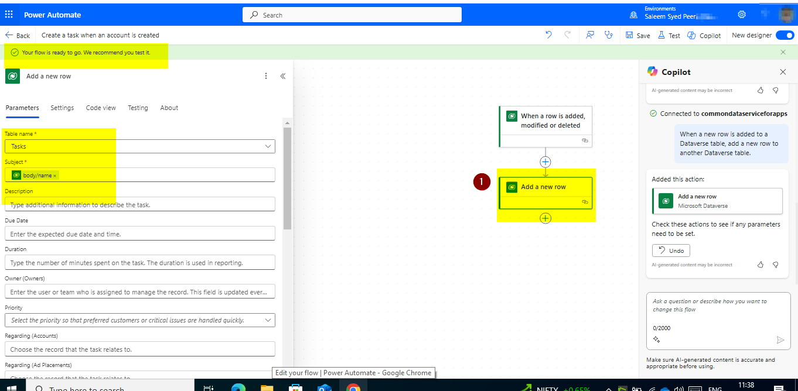Open the app launcher waffle icon
The image size is (798, 391).
click(x=9, y=15)
